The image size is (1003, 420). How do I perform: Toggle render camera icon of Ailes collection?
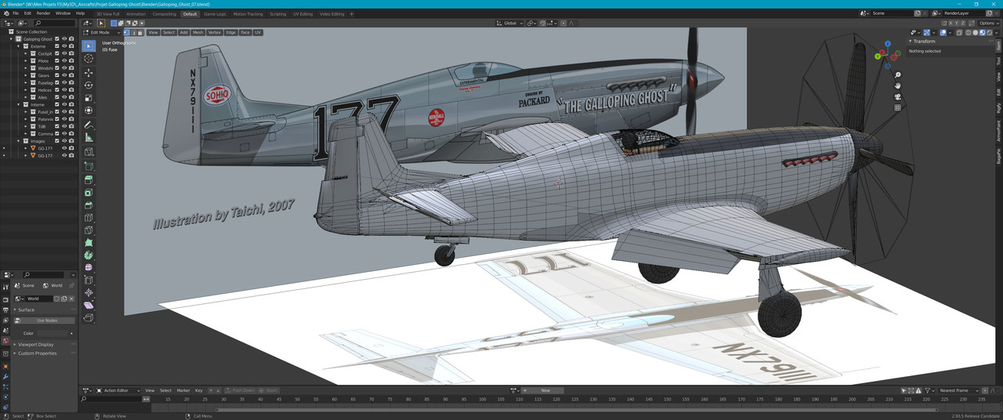coord(71,97)
